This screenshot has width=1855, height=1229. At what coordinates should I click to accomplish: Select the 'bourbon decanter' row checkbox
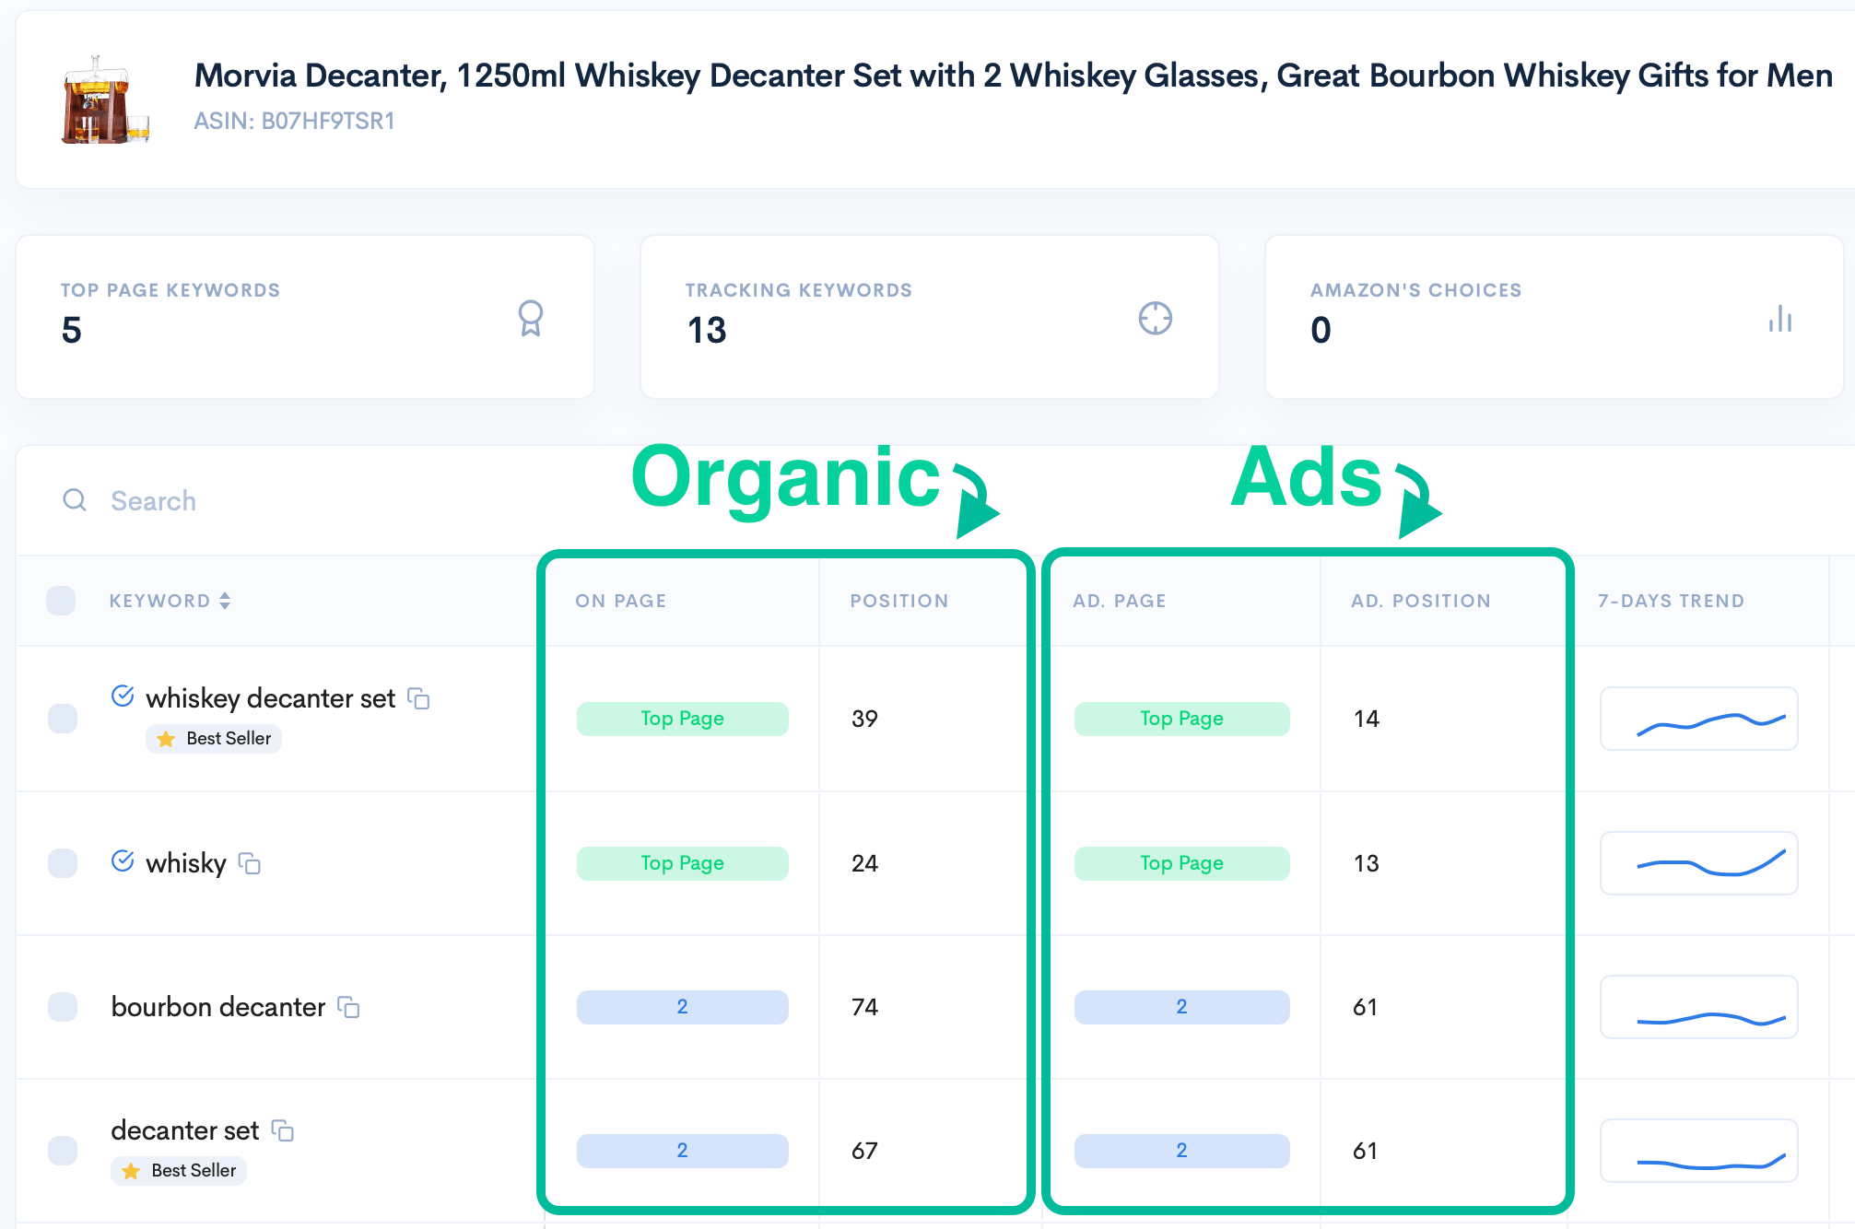pyautogui.click(x=63, y=1007)
